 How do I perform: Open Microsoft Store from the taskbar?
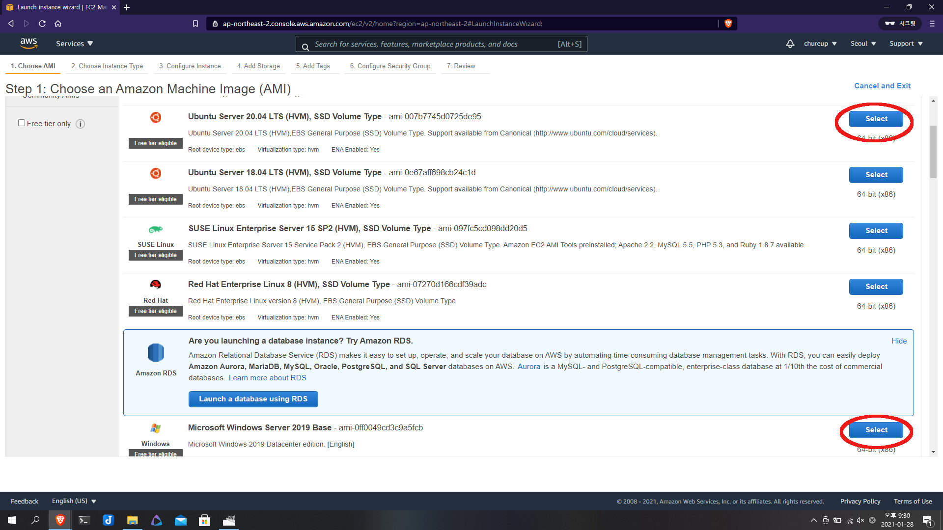tap(204, 520)
